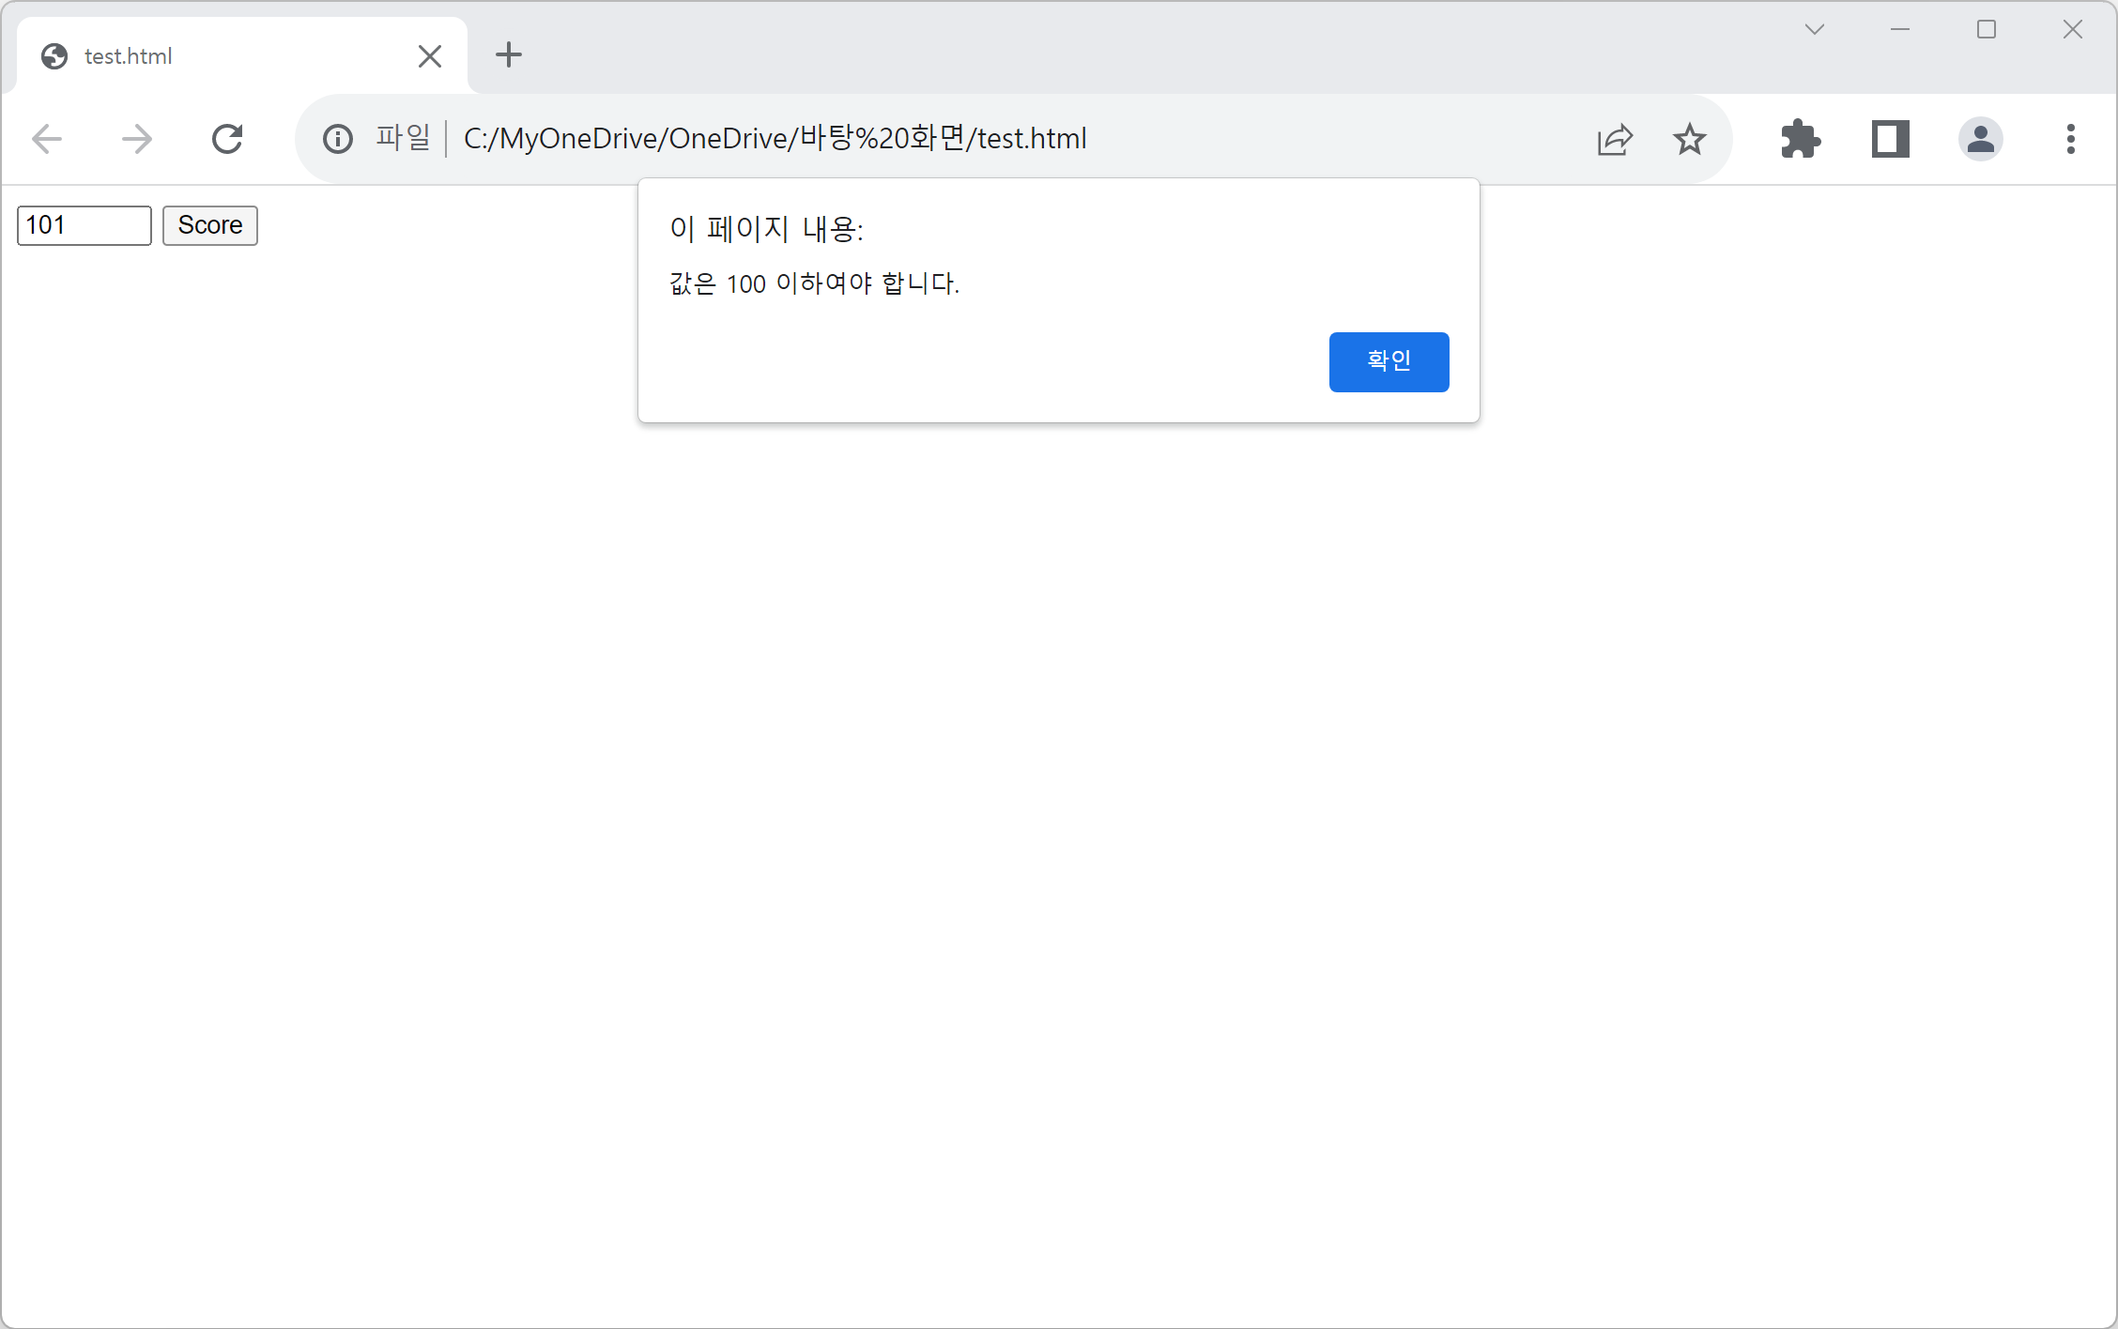
Task: Open a new tab with plus
Action: [509, 54]
